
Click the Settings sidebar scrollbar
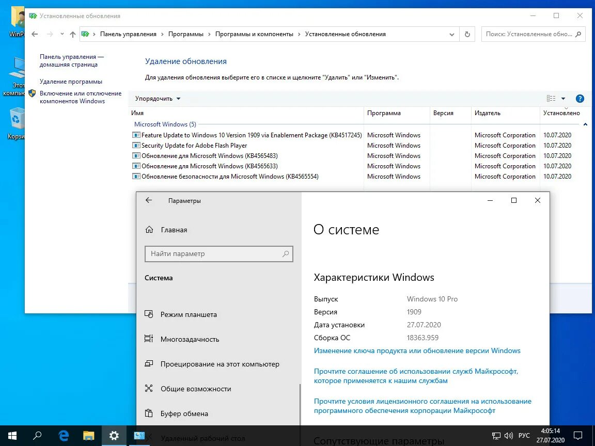pyautogui.click(x=300, y=404)
